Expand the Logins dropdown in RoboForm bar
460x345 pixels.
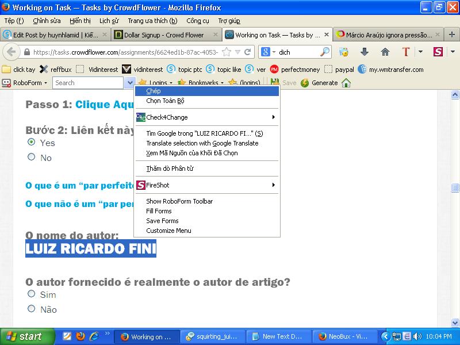[171, 83]
